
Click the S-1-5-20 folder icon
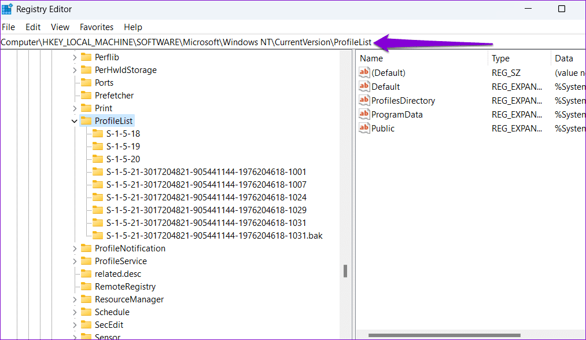[x=98, y=159]
